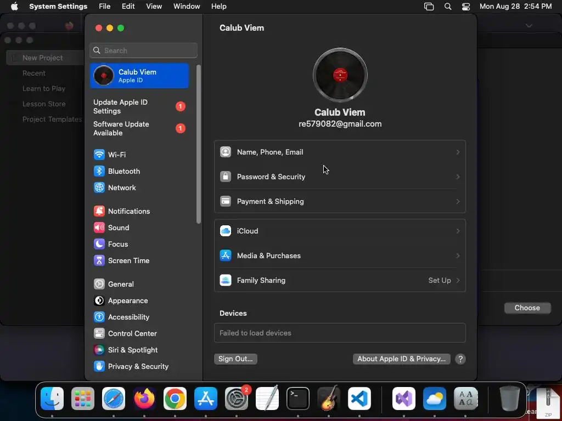Select the Accessibility icon
The image size is (562, 421).
point(99,317)
